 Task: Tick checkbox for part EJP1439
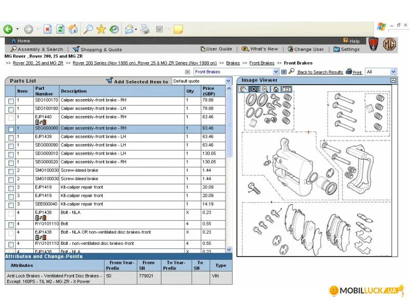[x=11, y=138]
